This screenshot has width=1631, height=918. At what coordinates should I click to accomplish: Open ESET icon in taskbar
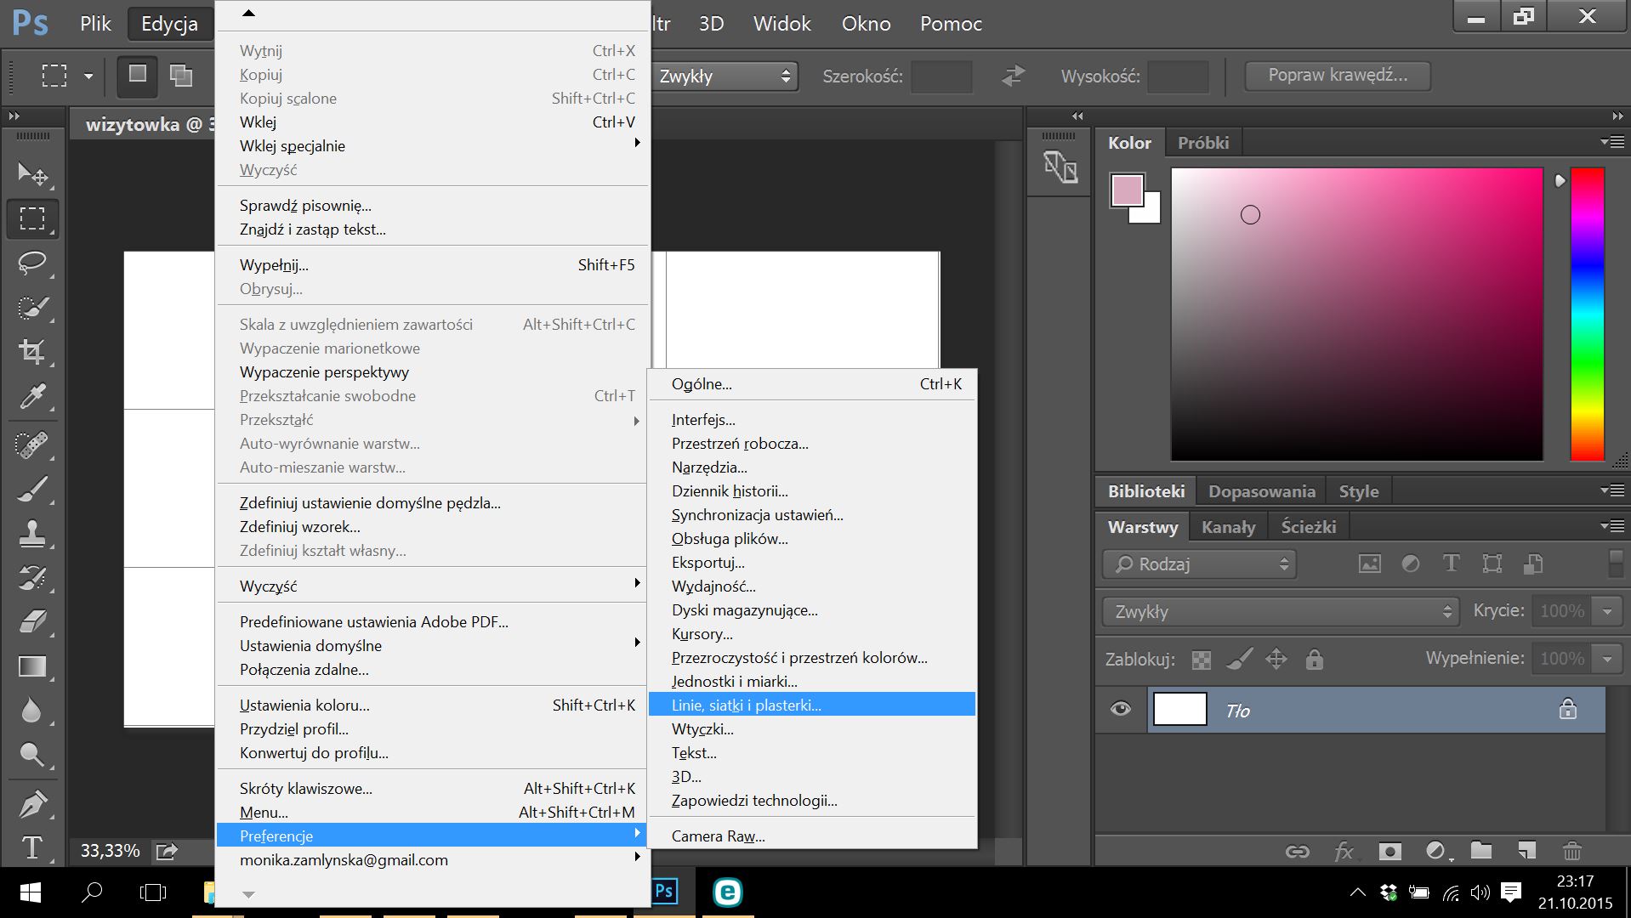pos(727,892)
